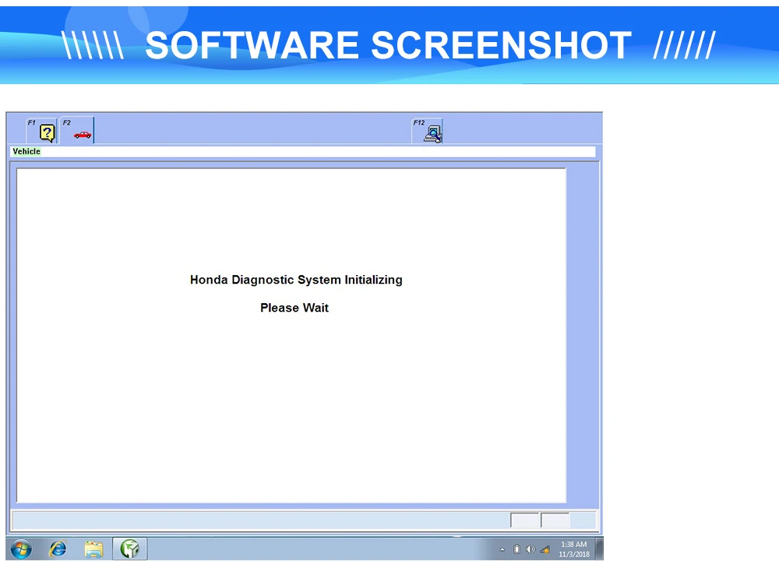Open the volume speaker tray icon
Image resolution: width=779 pixels, height=565 pixels.
click(x=530, y=549)
